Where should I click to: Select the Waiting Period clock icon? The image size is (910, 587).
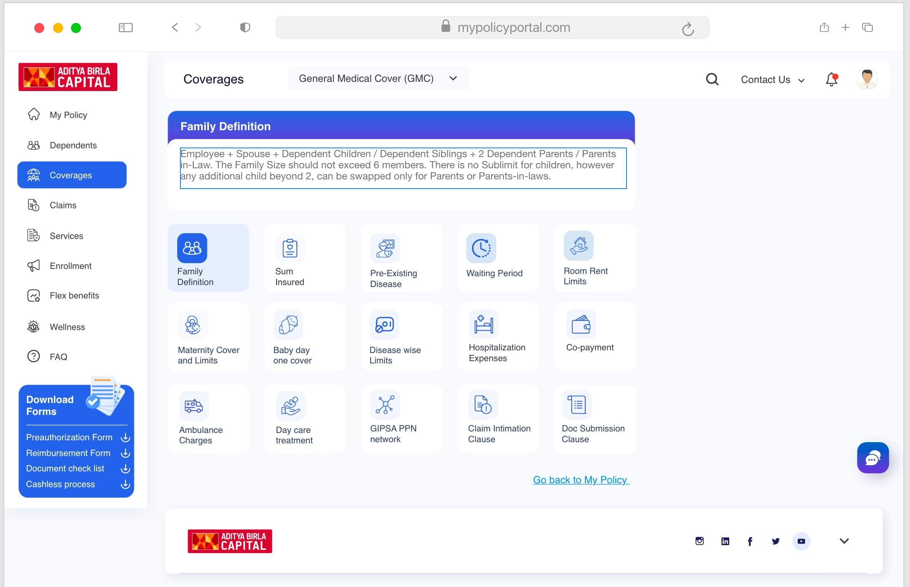[481, 248]
